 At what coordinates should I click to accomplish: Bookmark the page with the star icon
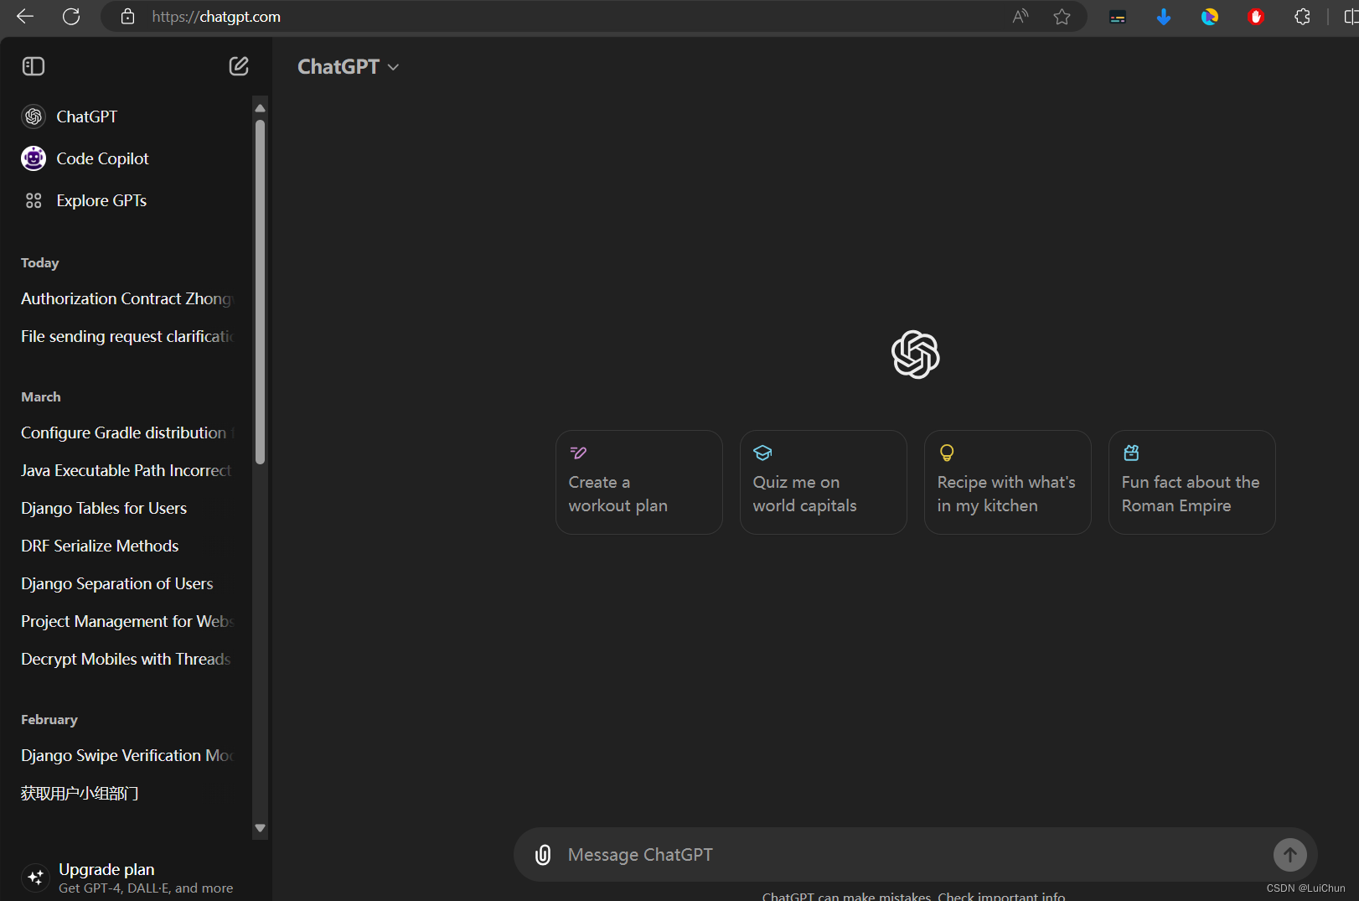click(1062, 17)
